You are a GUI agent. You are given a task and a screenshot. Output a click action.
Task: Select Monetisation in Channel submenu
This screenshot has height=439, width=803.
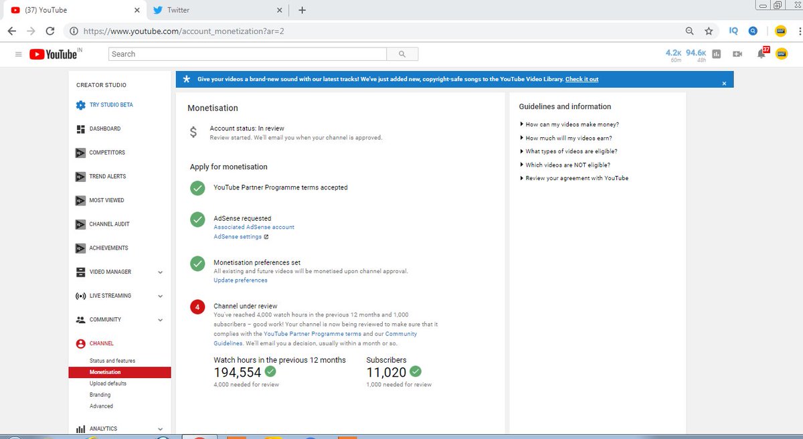click(x=120, y=372)
